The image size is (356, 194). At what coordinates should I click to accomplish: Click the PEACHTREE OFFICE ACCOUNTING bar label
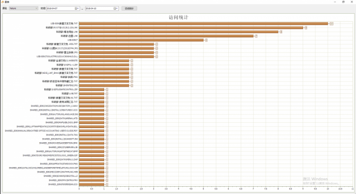(x=41, y=130)
